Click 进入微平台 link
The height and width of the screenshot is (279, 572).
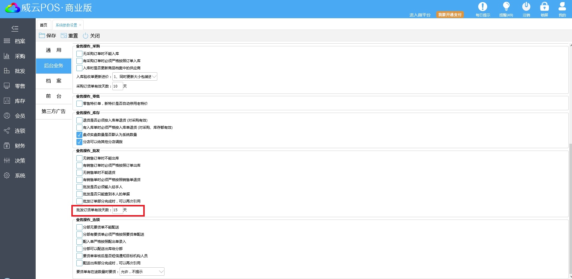tap(420, 15)
